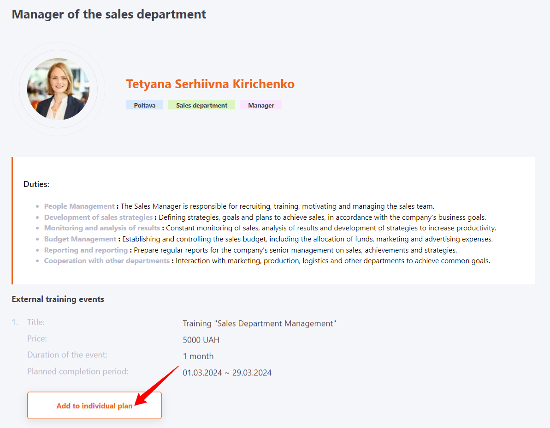Select the Poltava tag

coord(144,105)
